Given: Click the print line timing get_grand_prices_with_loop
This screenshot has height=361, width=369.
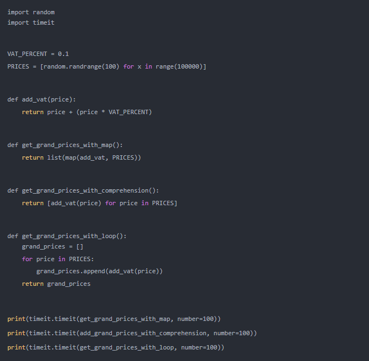Looking at the screenshot, I should [x=116, y=347].
